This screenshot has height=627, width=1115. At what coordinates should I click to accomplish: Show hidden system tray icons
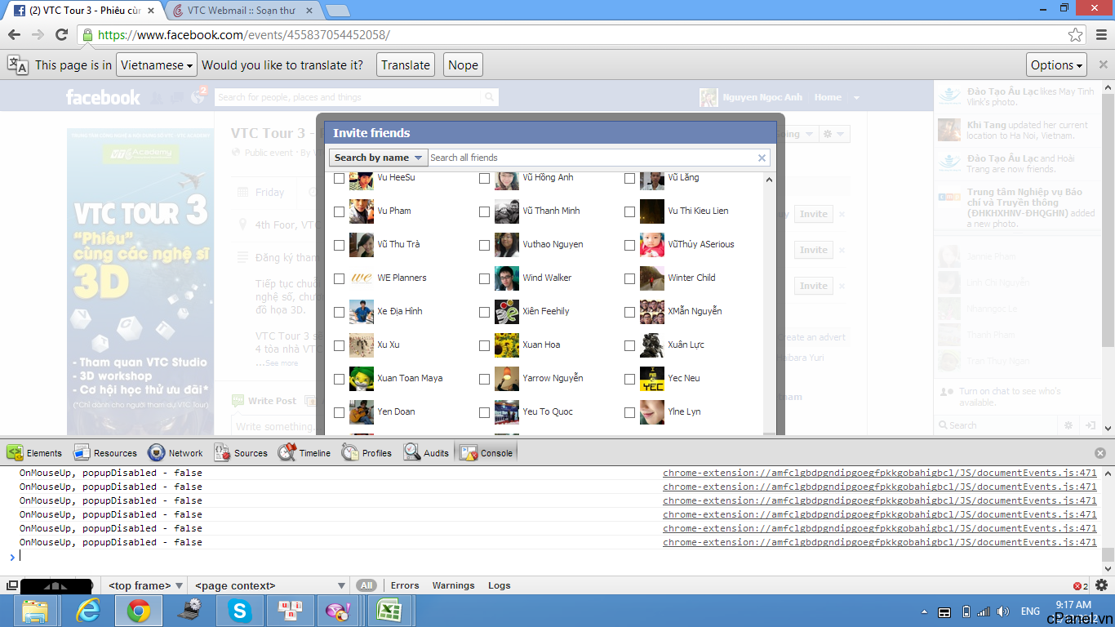(924, 611)
